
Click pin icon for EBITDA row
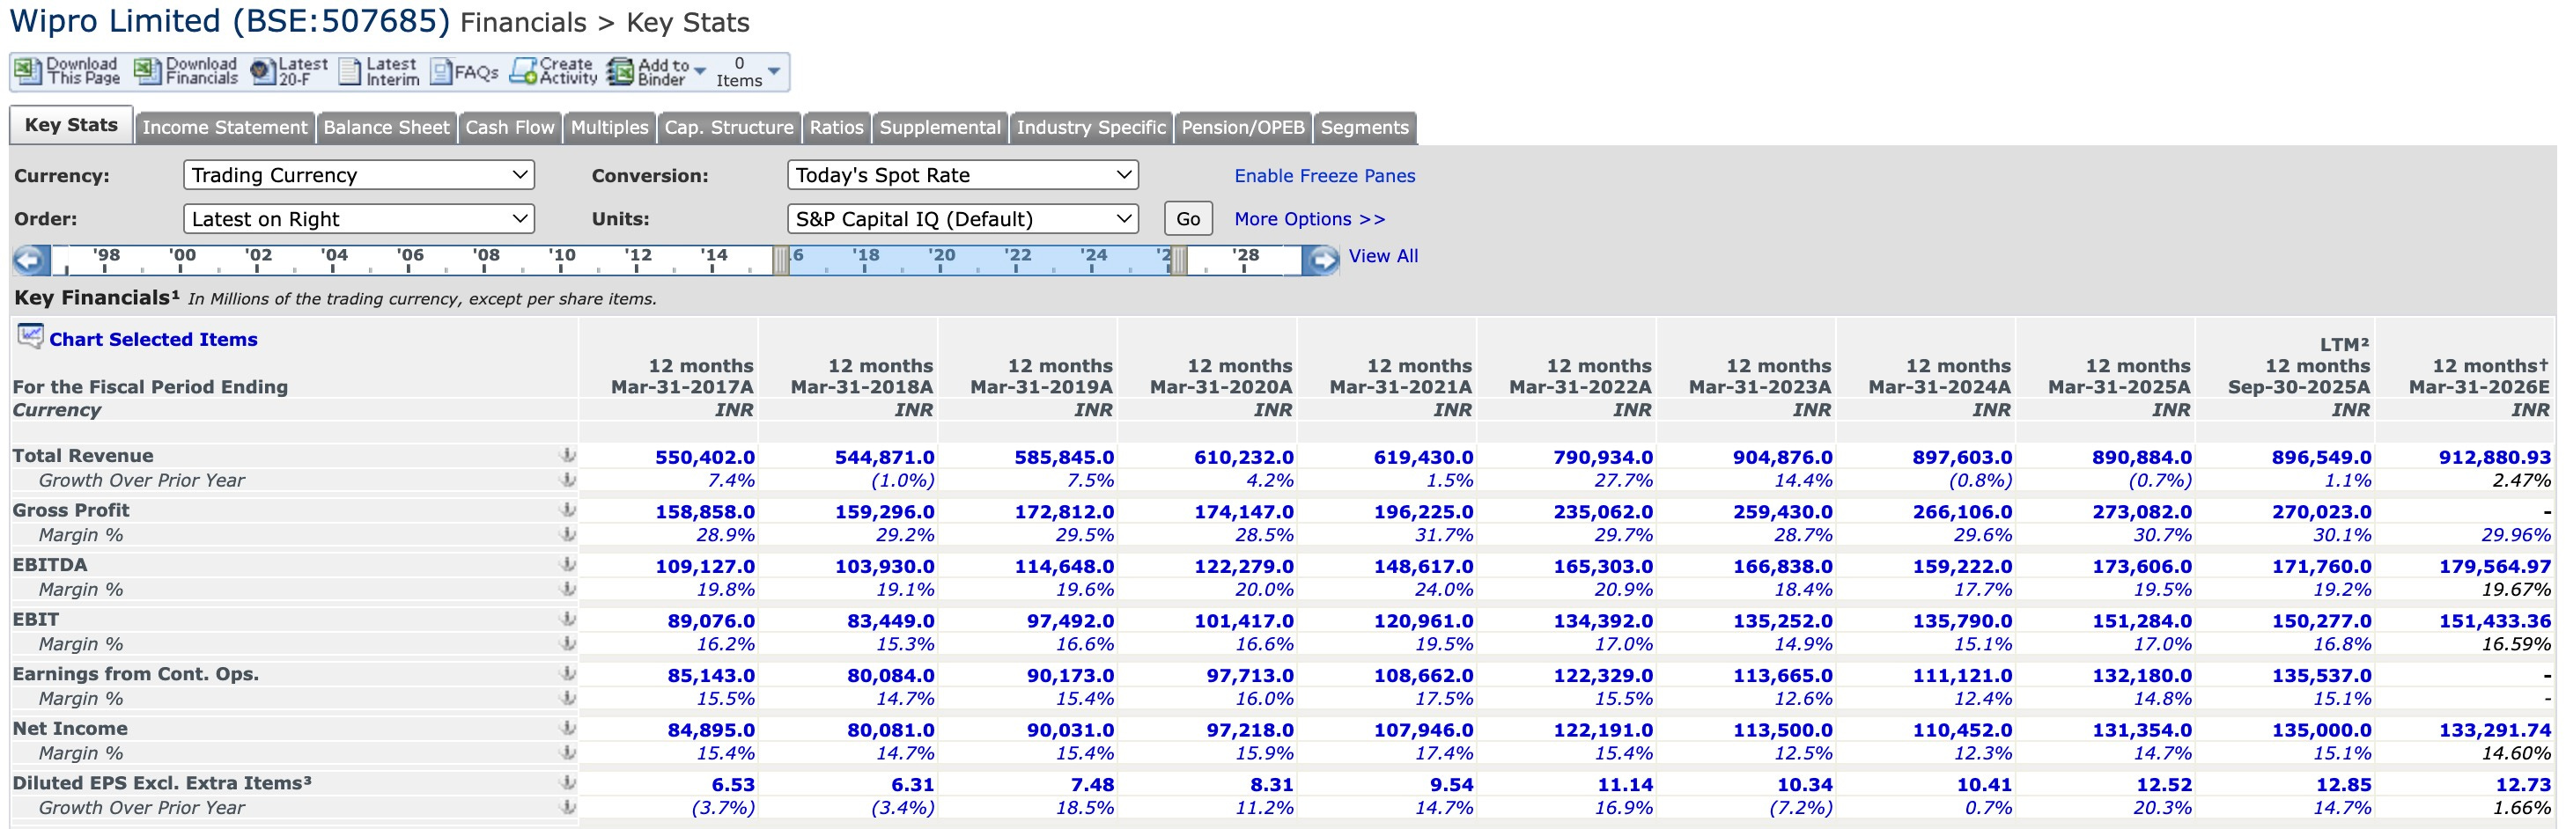click(x=568, y=565)
